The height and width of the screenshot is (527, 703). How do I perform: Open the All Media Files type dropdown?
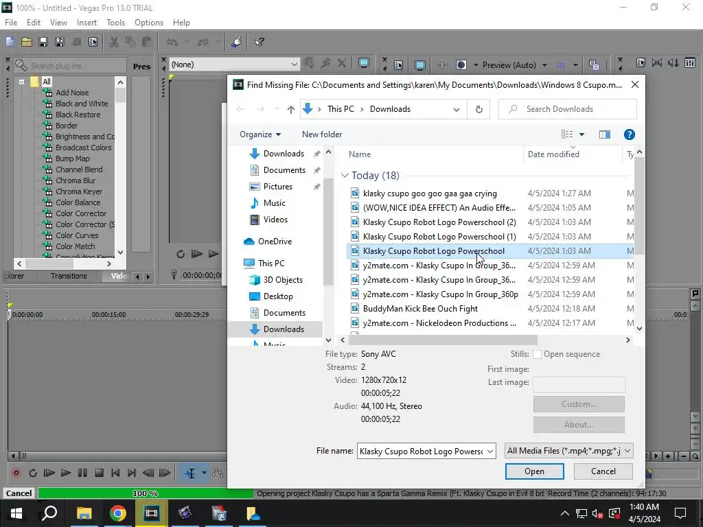point(627,451)
